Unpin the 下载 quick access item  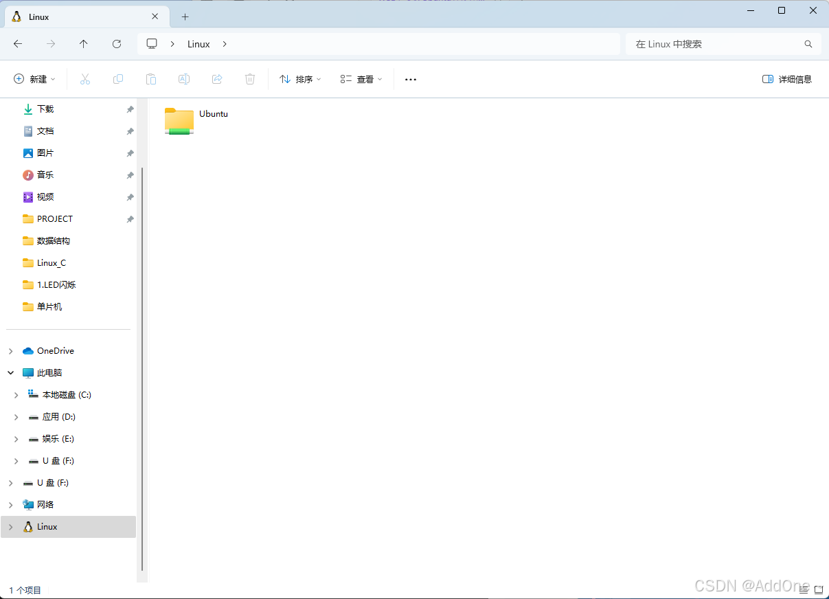coord(130,109)
